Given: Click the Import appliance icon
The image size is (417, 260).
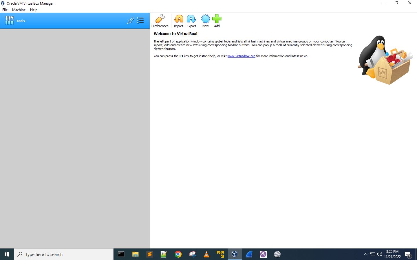Looking at the screenshot, I should click(x=178, y=21).
